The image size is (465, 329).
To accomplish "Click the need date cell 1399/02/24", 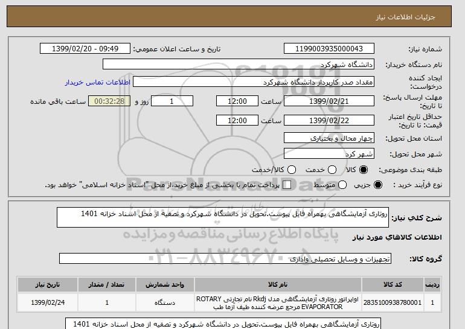I will tap(48, 302).
